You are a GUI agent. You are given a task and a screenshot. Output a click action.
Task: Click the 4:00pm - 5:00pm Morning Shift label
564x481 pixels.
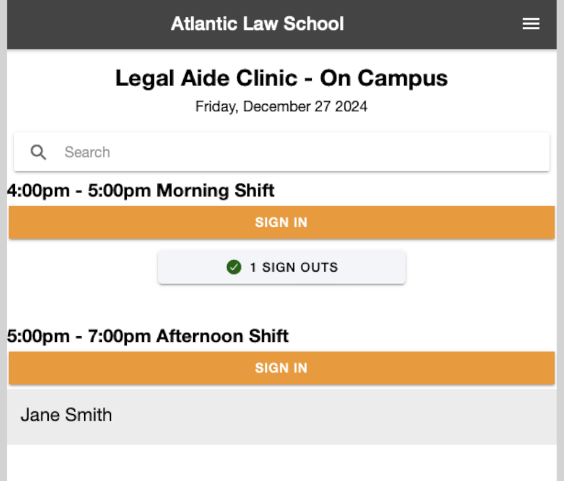[141, 191]
